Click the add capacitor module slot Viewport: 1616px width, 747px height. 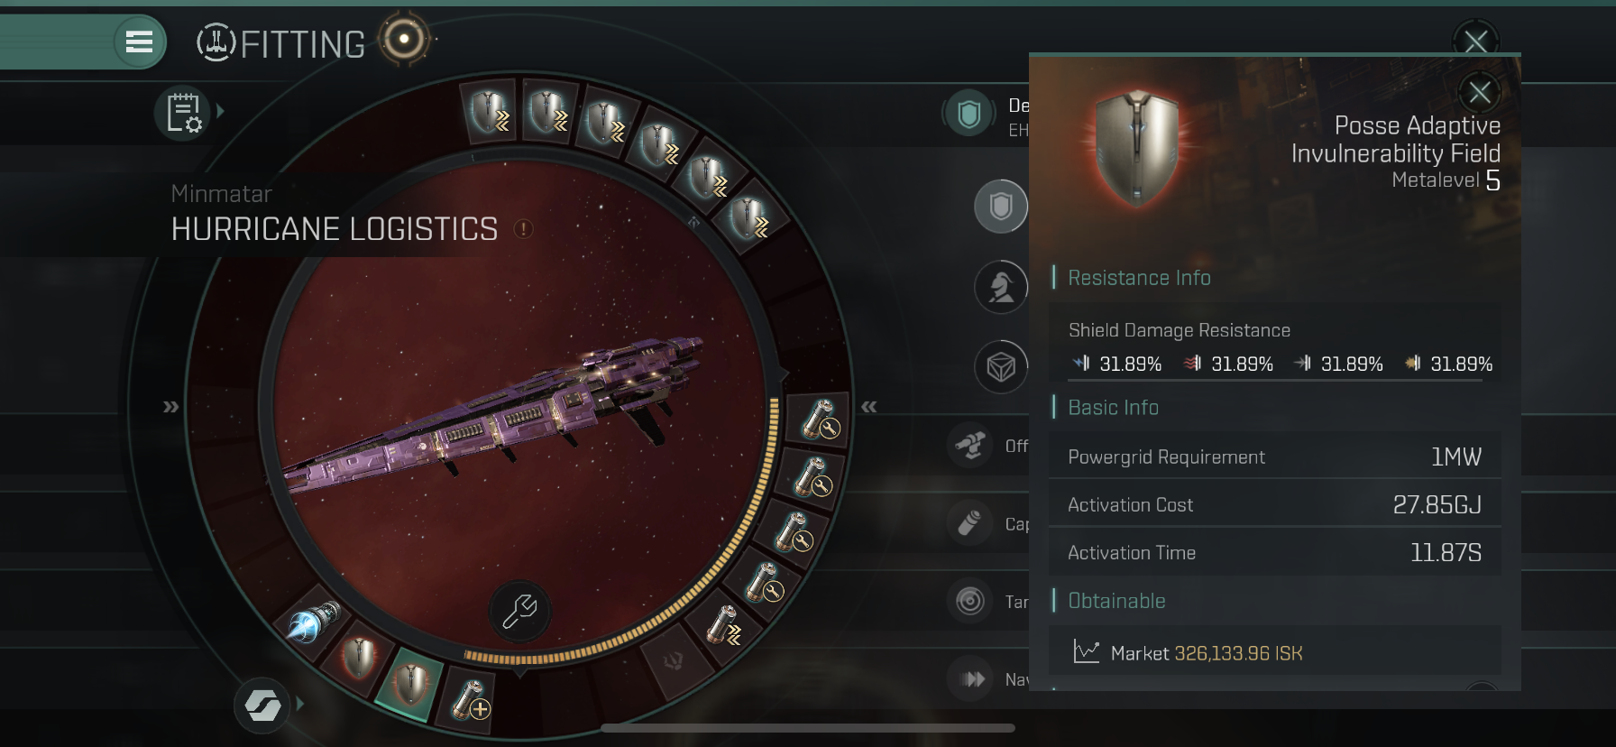click(x=470, y=700)
